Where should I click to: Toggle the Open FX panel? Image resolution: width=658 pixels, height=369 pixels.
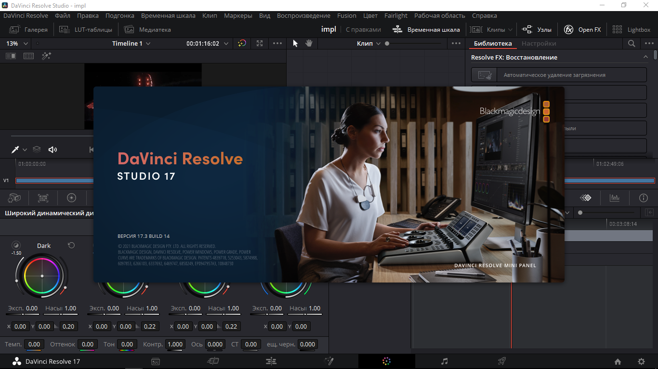coord(582,29)
